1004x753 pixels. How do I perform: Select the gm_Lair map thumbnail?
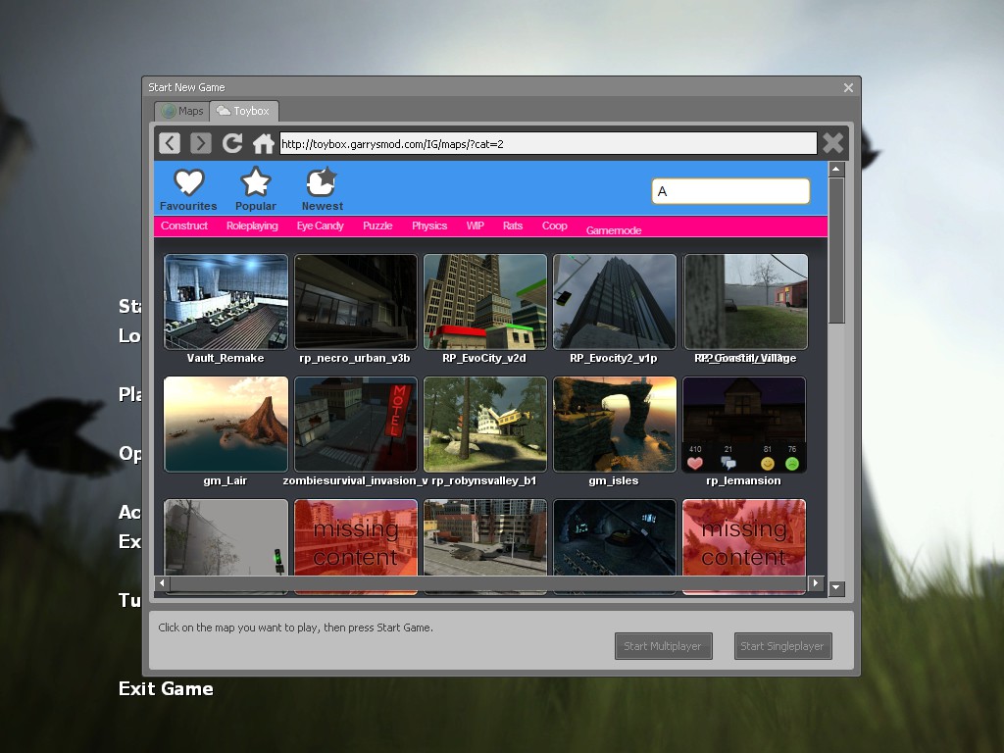point(226,424)
